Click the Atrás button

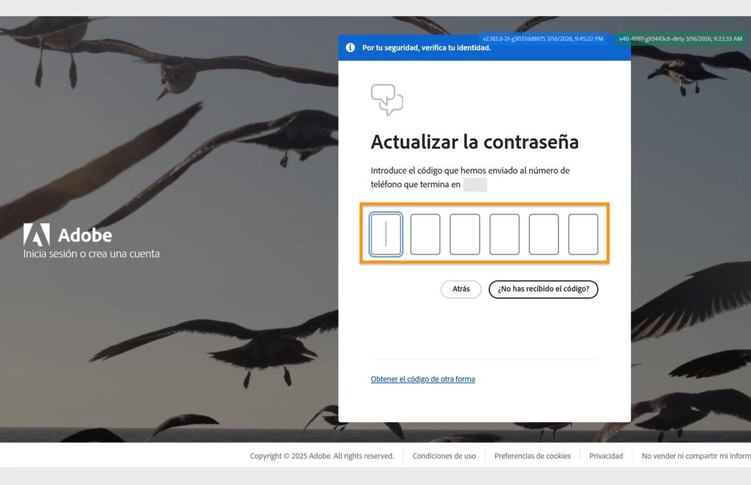(460, 289)
